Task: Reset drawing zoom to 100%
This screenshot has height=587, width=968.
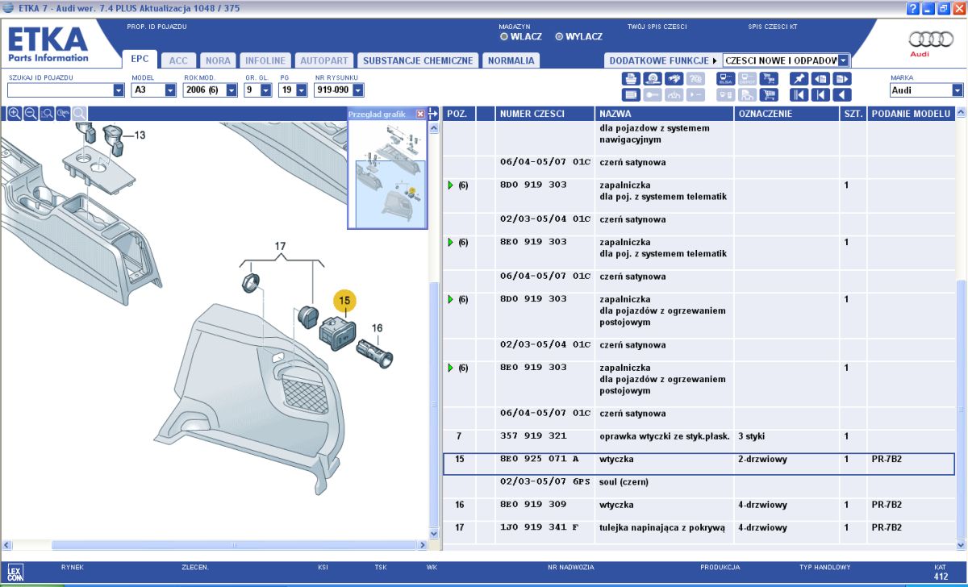Action: click(x=63, y=114)
